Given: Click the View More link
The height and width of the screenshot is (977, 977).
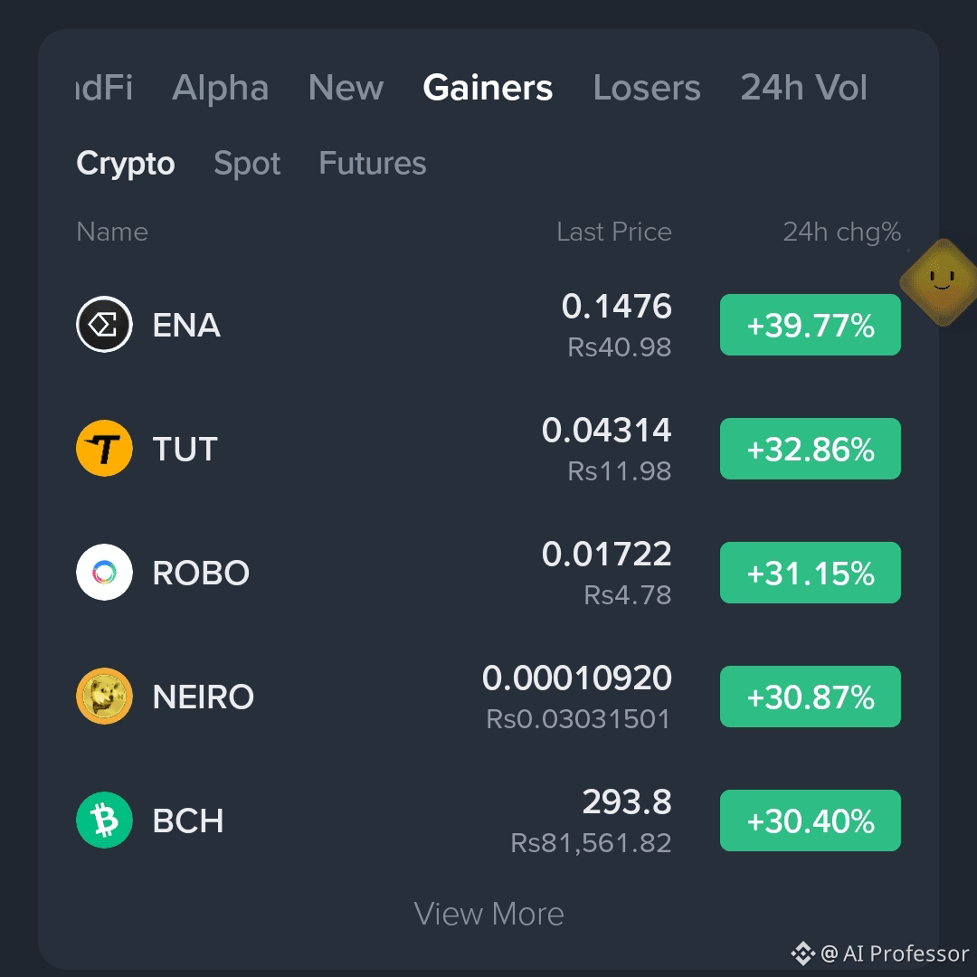Looking at the screenshot, I should click(x=489, y=914).
